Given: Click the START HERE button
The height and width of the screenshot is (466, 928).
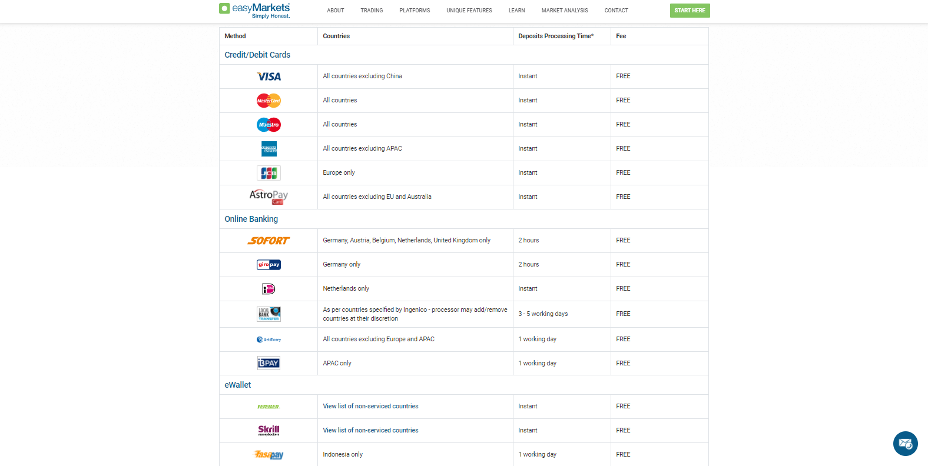Looking at the screenshot, I should click(x=690, y=11).
